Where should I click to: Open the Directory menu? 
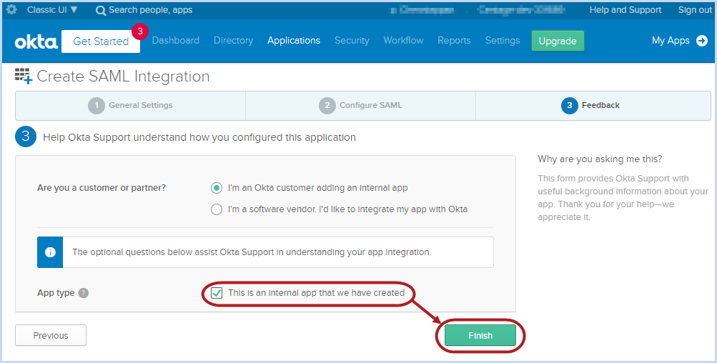click(233, 40)
